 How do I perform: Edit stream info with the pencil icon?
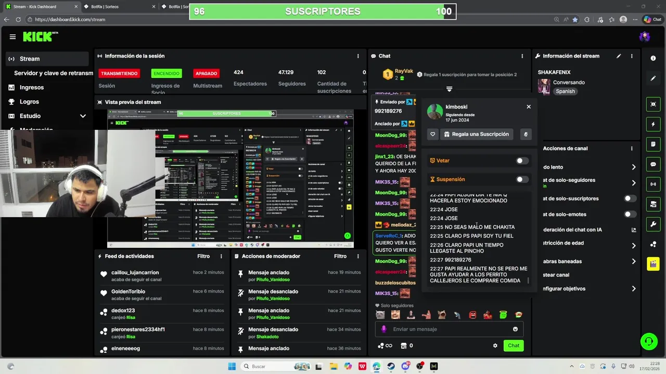(x=619, y=56)
